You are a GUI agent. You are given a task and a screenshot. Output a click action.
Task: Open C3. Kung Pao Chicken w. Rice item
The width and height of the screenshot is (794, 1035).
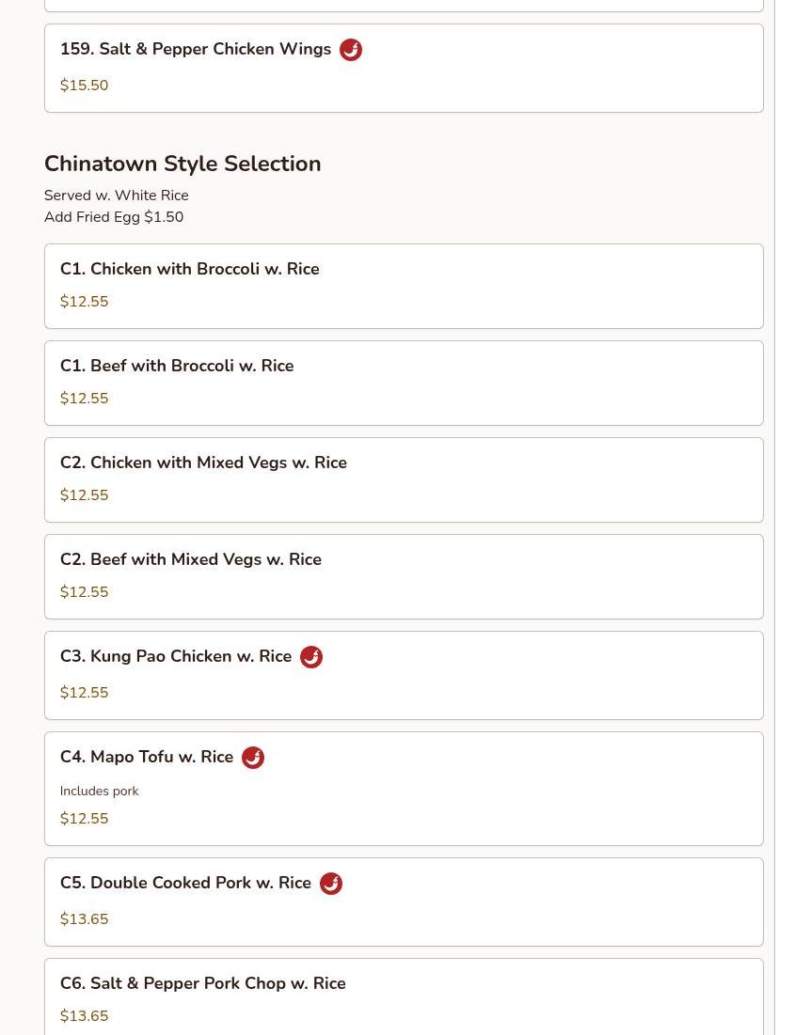click(404, 675)
